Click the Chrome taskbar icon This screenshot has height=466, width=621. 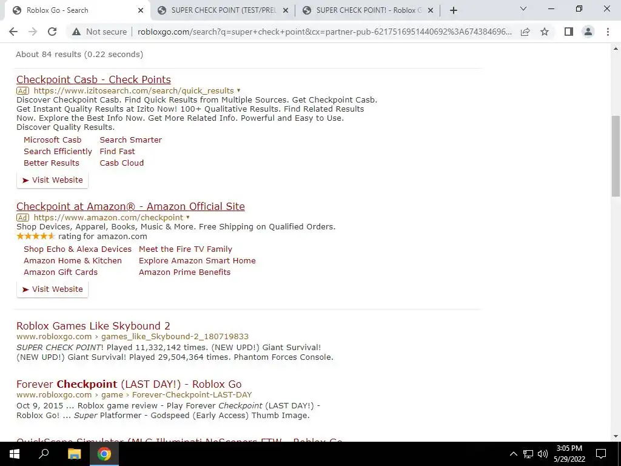click(104, 454)
